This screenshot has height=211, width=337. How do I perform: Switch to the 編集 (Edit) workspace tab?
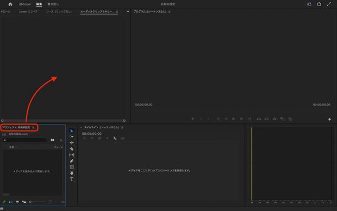tap(39, 4)
